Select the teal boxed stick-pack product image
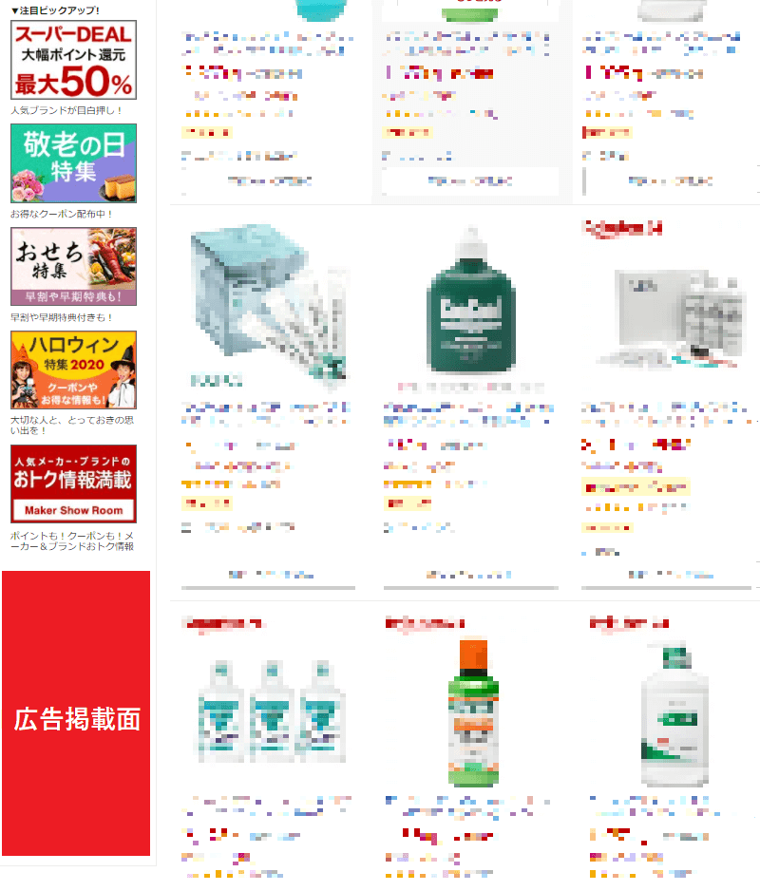Screen dimensions: 760x891 [x=268, y=305]
